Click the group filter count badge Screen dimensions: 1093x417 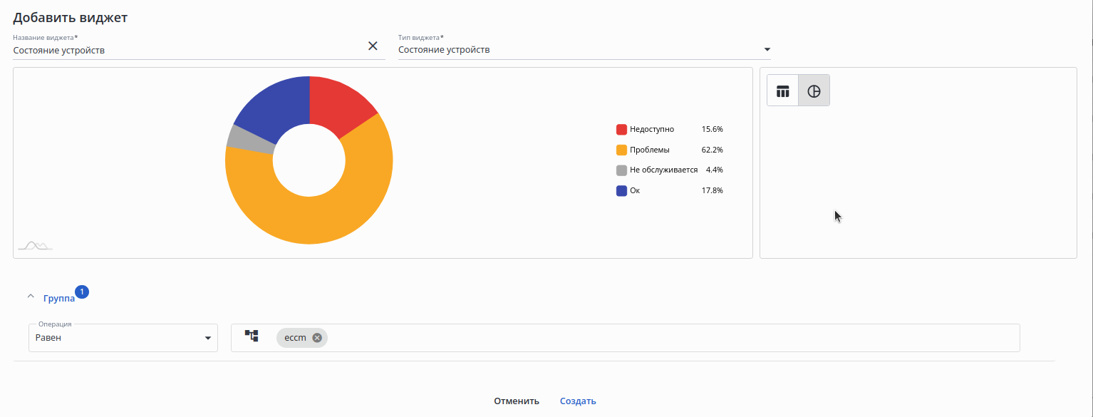tap(82, 292)
